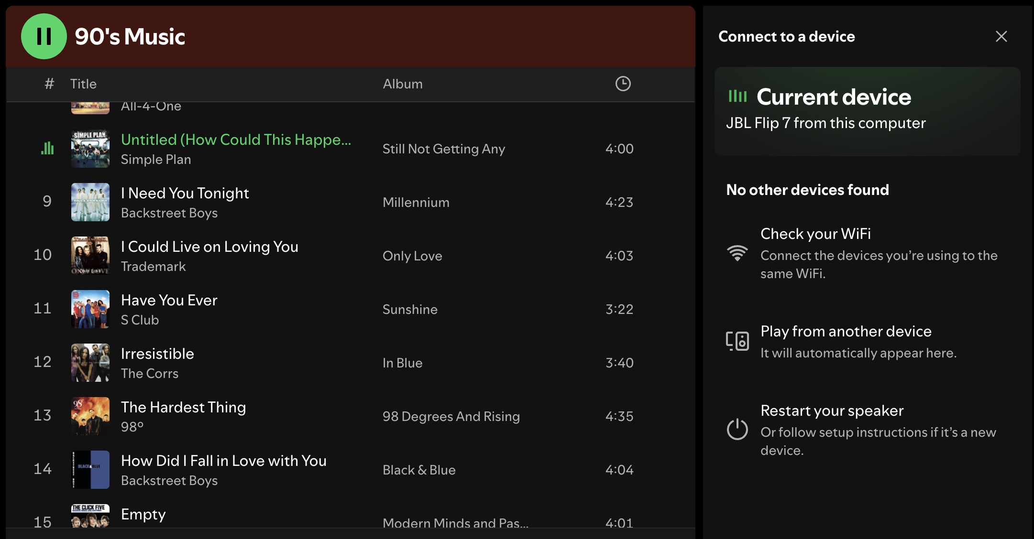Open the Simple Plan album cover thumbnail
This screenshot has height=539, width=1034.
click(x=90, y=149)
